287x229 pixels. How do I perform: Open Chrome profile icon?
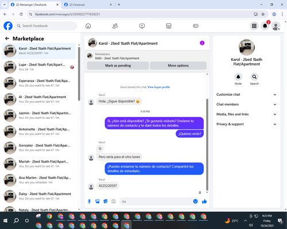tap(274, 14)
